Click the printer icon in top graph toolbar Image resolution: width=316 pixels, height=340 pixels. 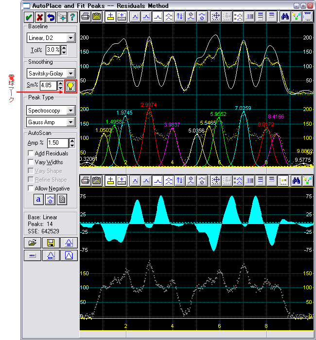click(85, 17)
